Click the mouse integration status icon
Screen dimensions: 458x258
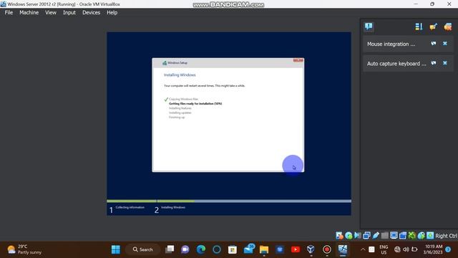pyautogui.click(x=421, y=236)
